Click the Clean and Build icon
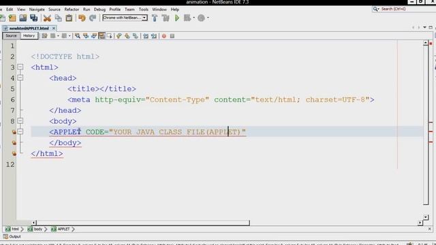436x245 pixels. pos(166,18)
